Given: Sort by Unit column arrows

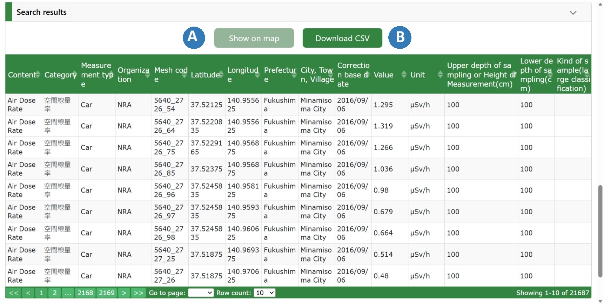Looking at the screenshot, I should [440, 75].
